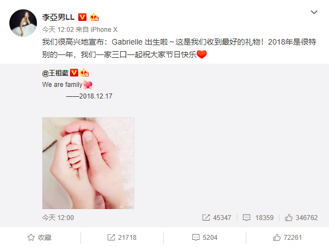Open the @王祖藍 profile link
Viewport: 329px width, 247px height.
[x=56, y=73]
